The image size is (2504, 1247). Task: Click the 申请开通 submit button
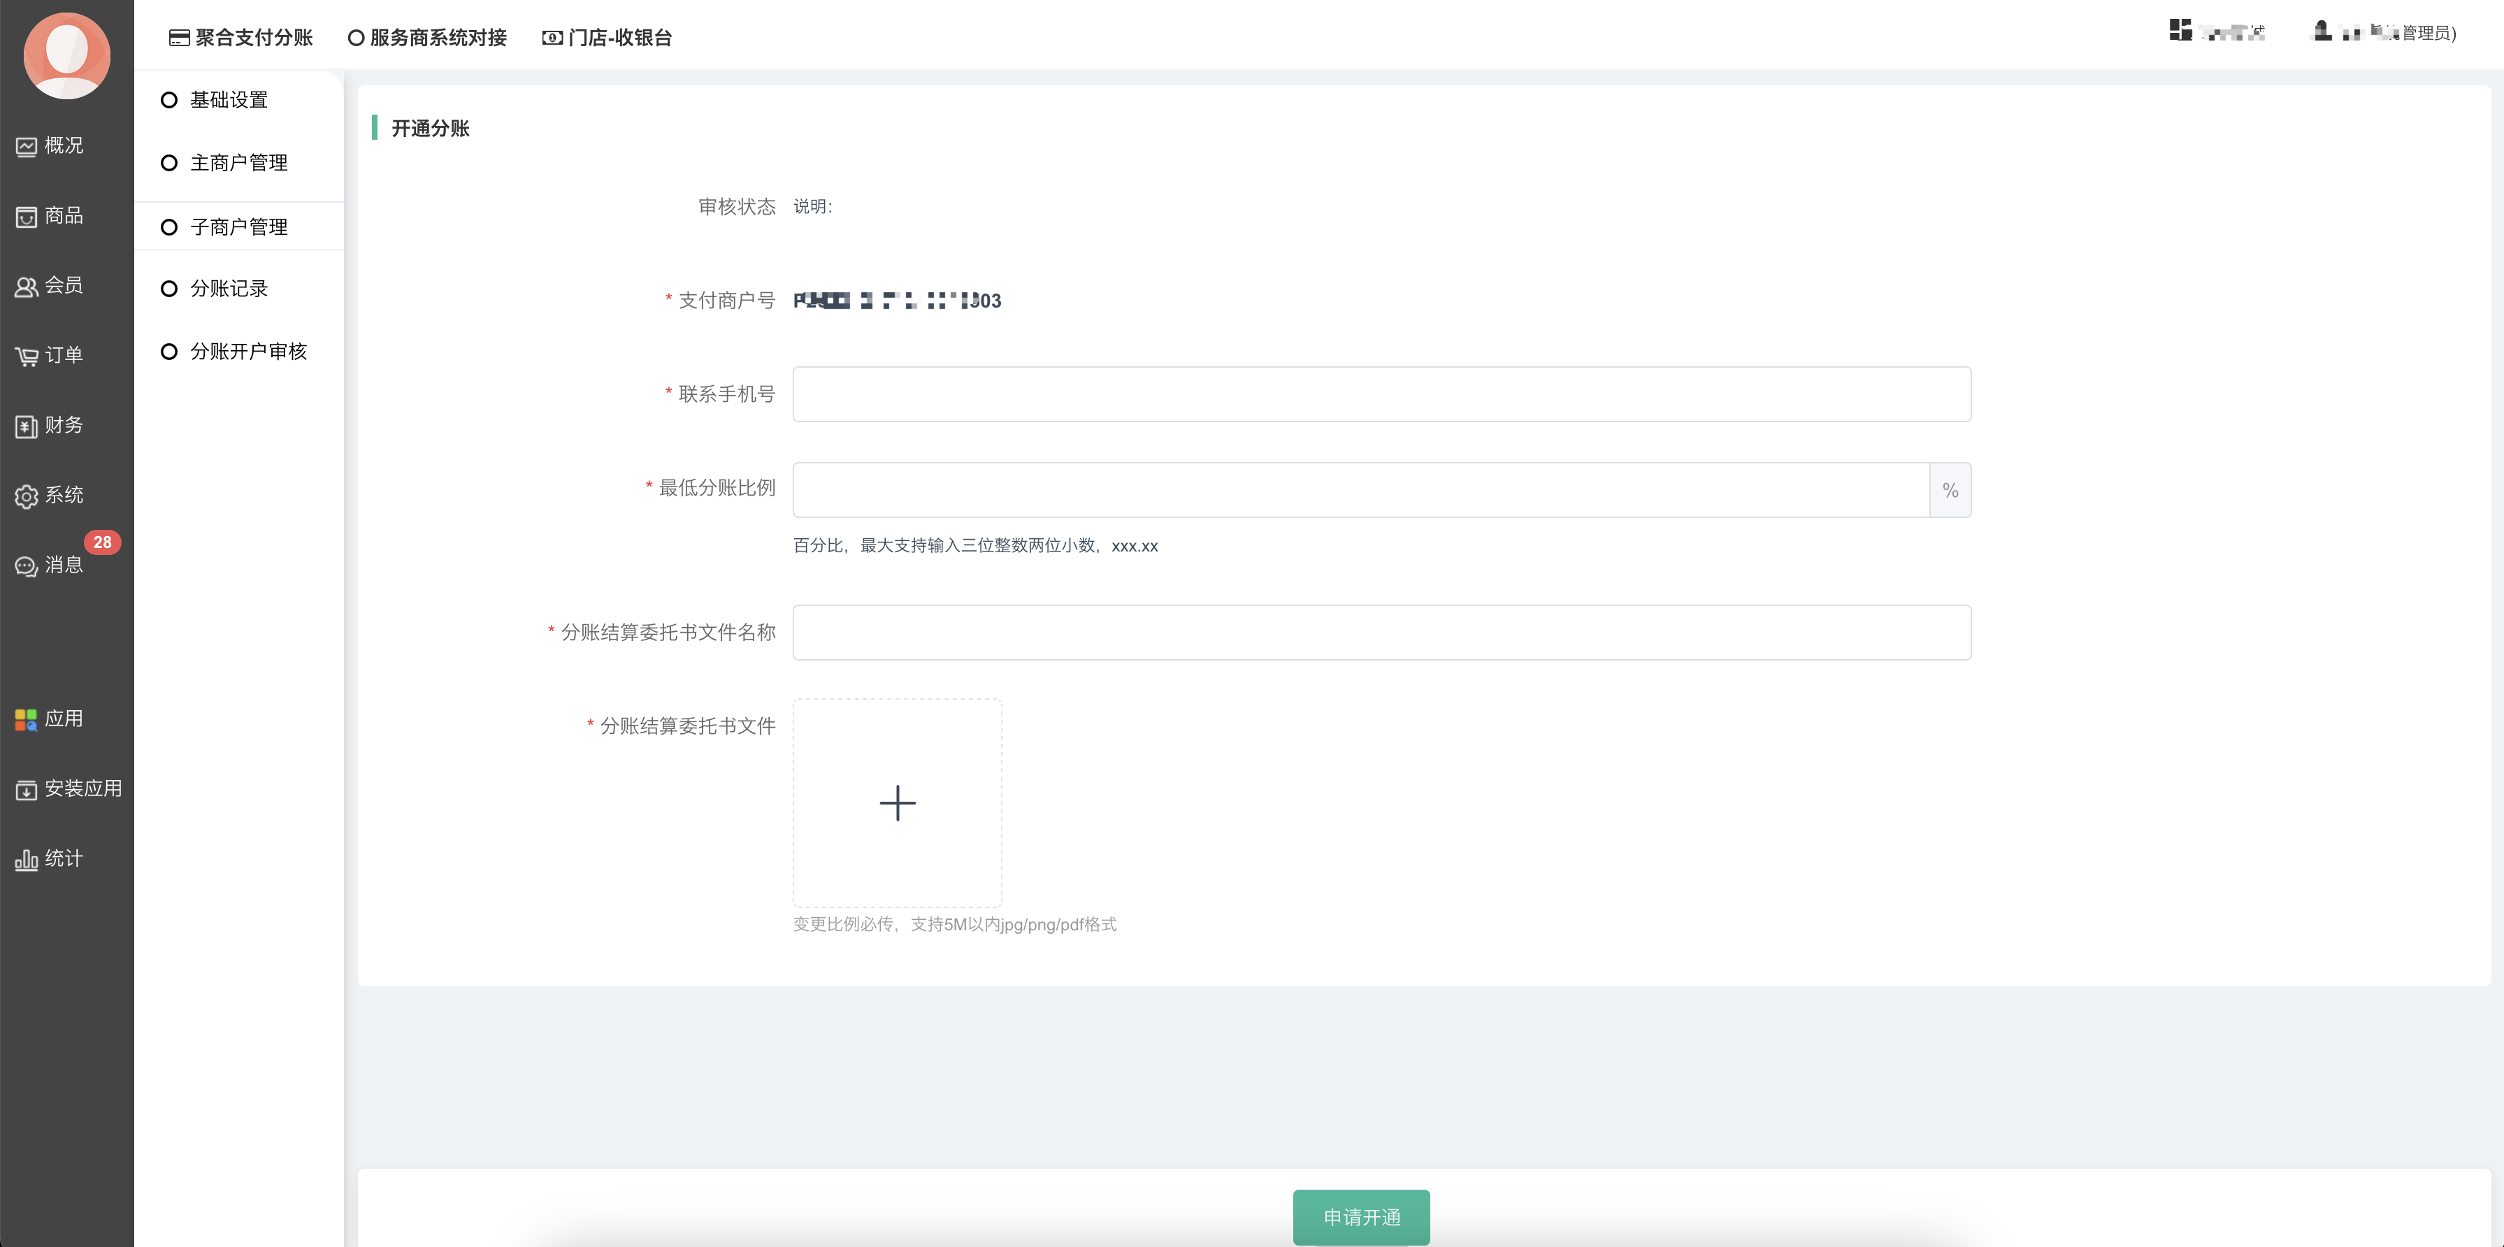coord(1361,1217)
